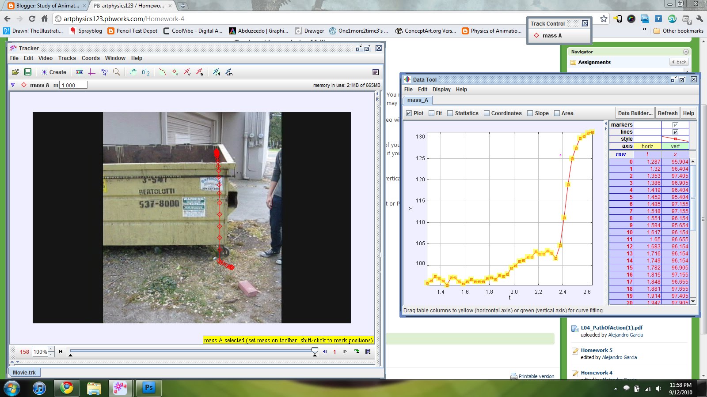Select the Zoom magnifier tool in Tracker
707x397 pixels.
point(117,72)
